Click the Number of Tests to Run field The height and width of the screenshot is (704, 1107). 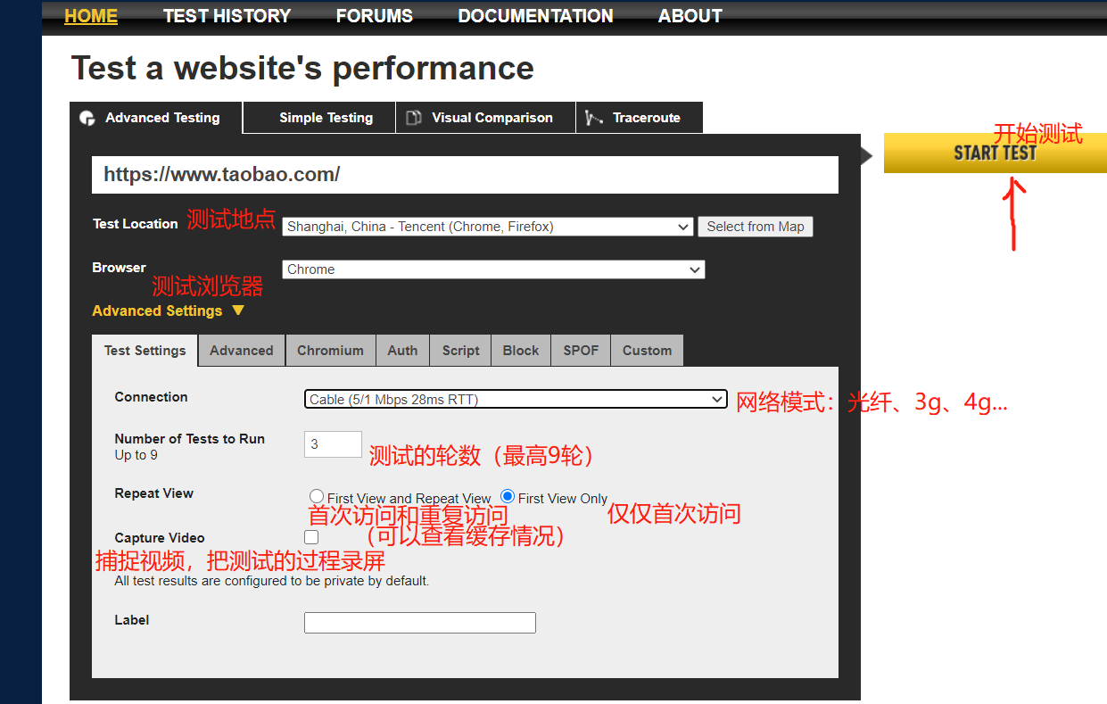pyautogui.click(x=333, y=444)
